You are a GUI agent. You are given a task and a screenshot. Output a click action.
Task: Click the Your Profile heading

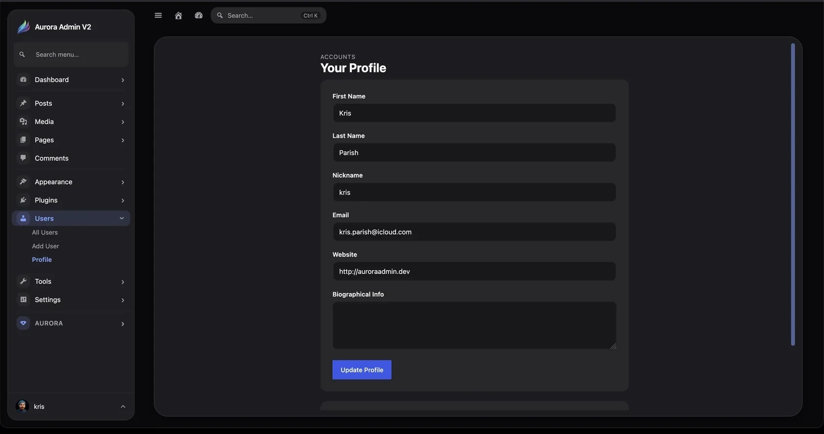click(x=353, y=68)
